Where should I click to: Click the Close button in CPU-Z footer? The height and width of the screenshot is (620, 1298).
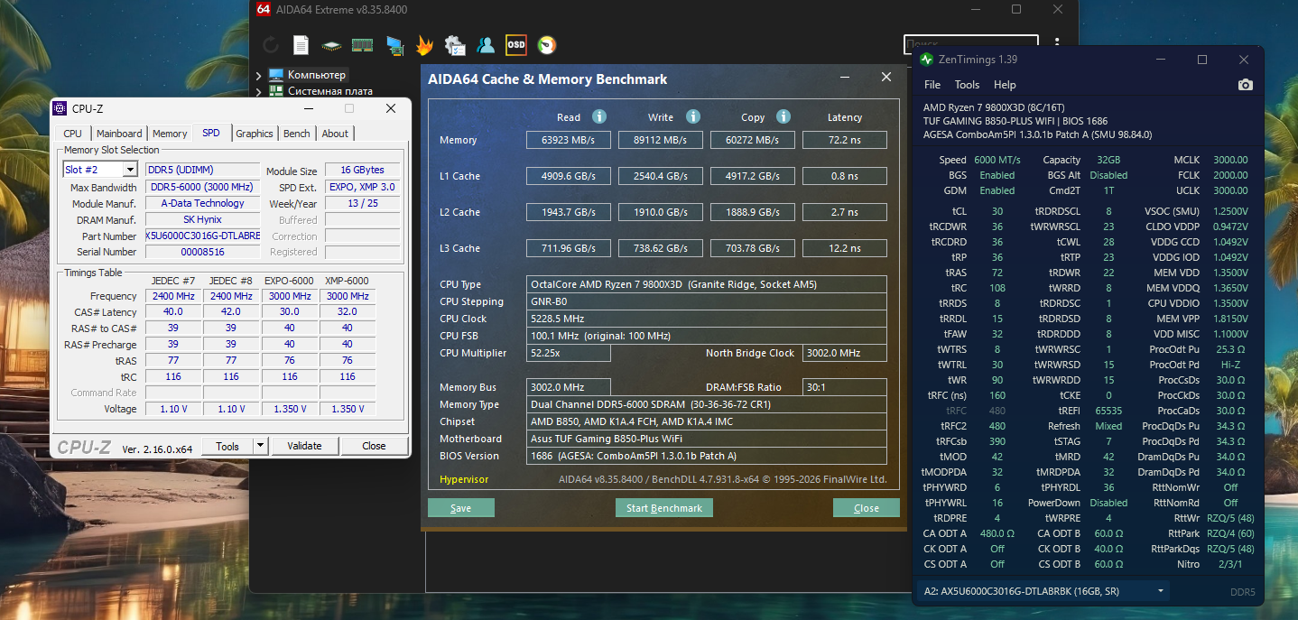(x=374, y=446)
